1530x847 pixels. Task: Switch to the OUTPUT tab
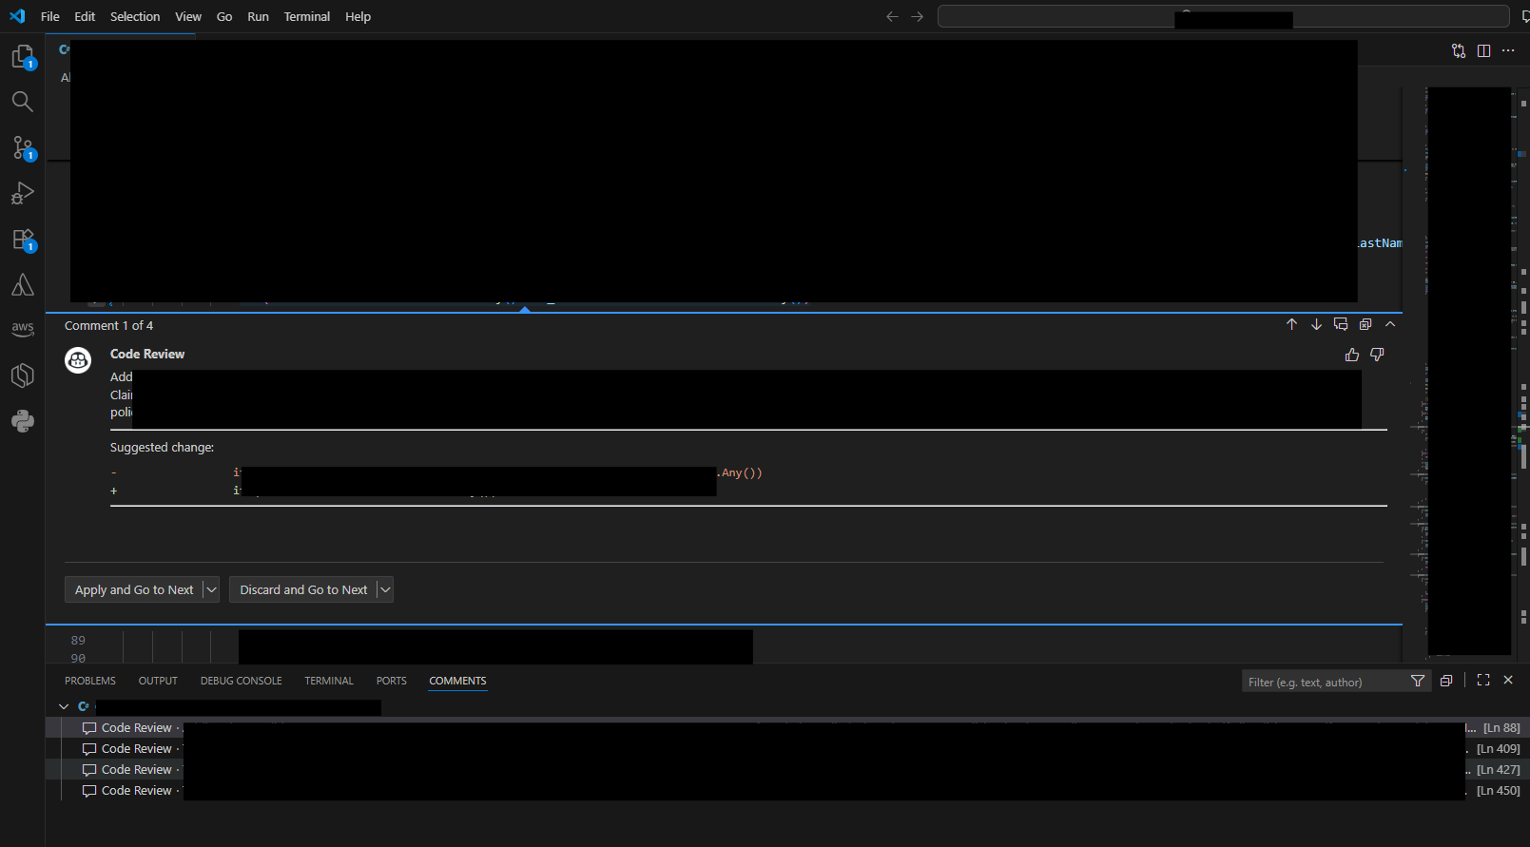(x=158, y=681)
